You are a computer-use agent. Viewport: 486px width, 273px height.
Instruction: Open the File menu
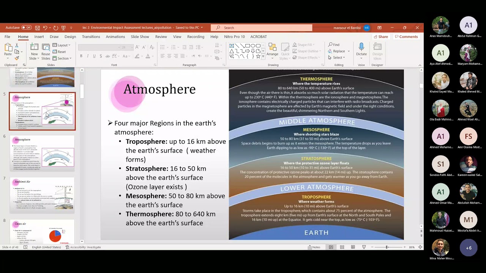tap(7, 37)
